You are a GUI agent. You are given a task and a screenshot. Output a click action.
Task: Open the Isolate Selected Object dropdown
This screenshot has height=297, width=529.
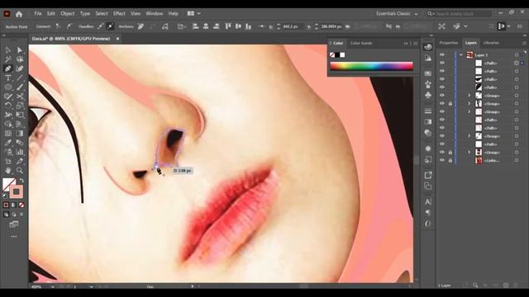tap(465, 26)
